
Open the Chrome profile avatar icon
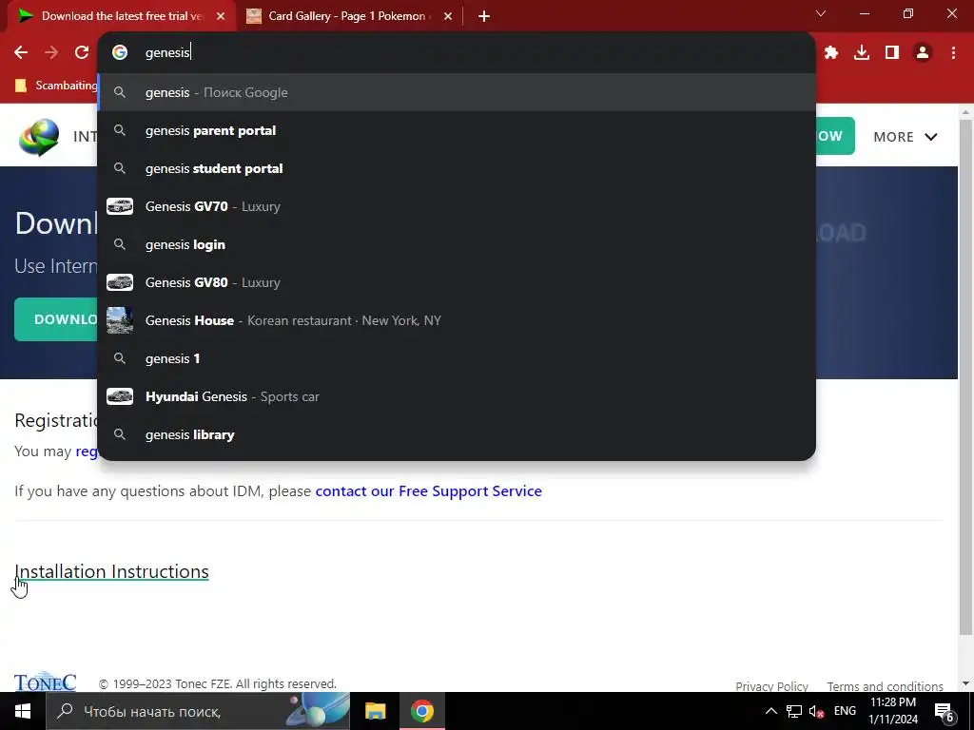(923, 53)
